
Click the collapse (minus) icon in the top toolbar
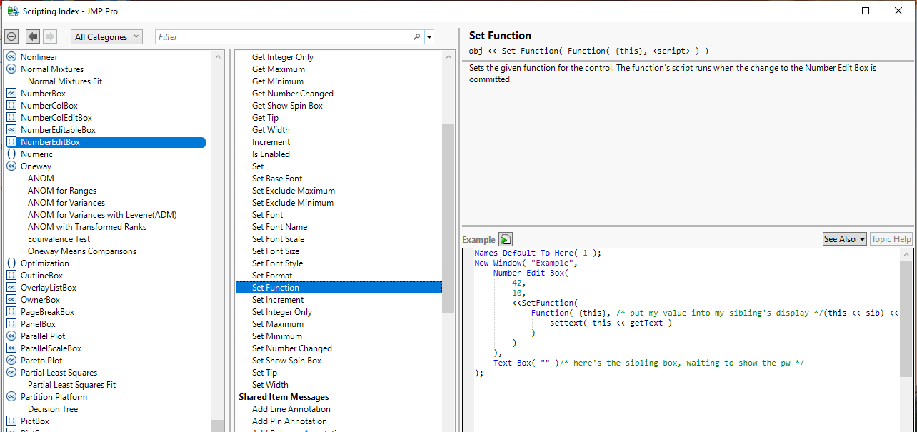point(11,36)
